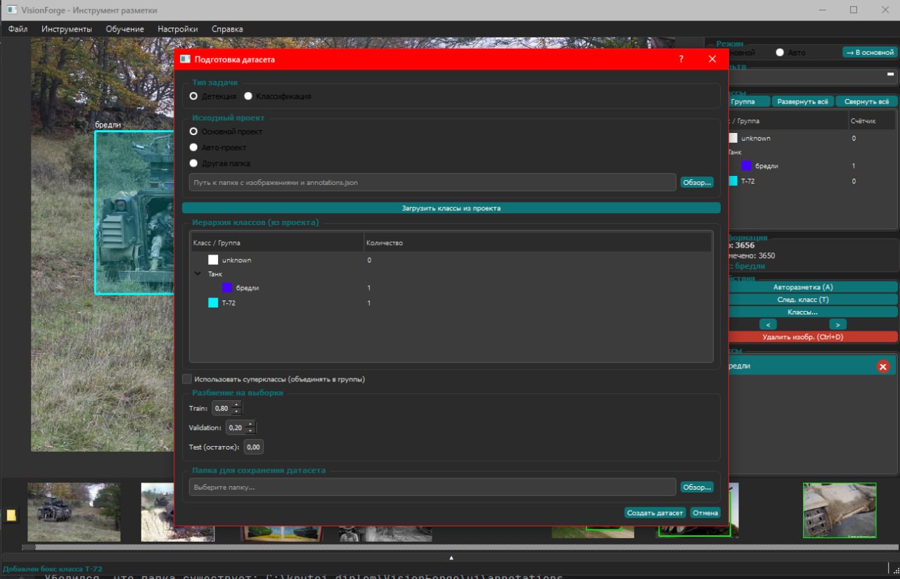Click the dialog help question mark icon

point(681,60)
